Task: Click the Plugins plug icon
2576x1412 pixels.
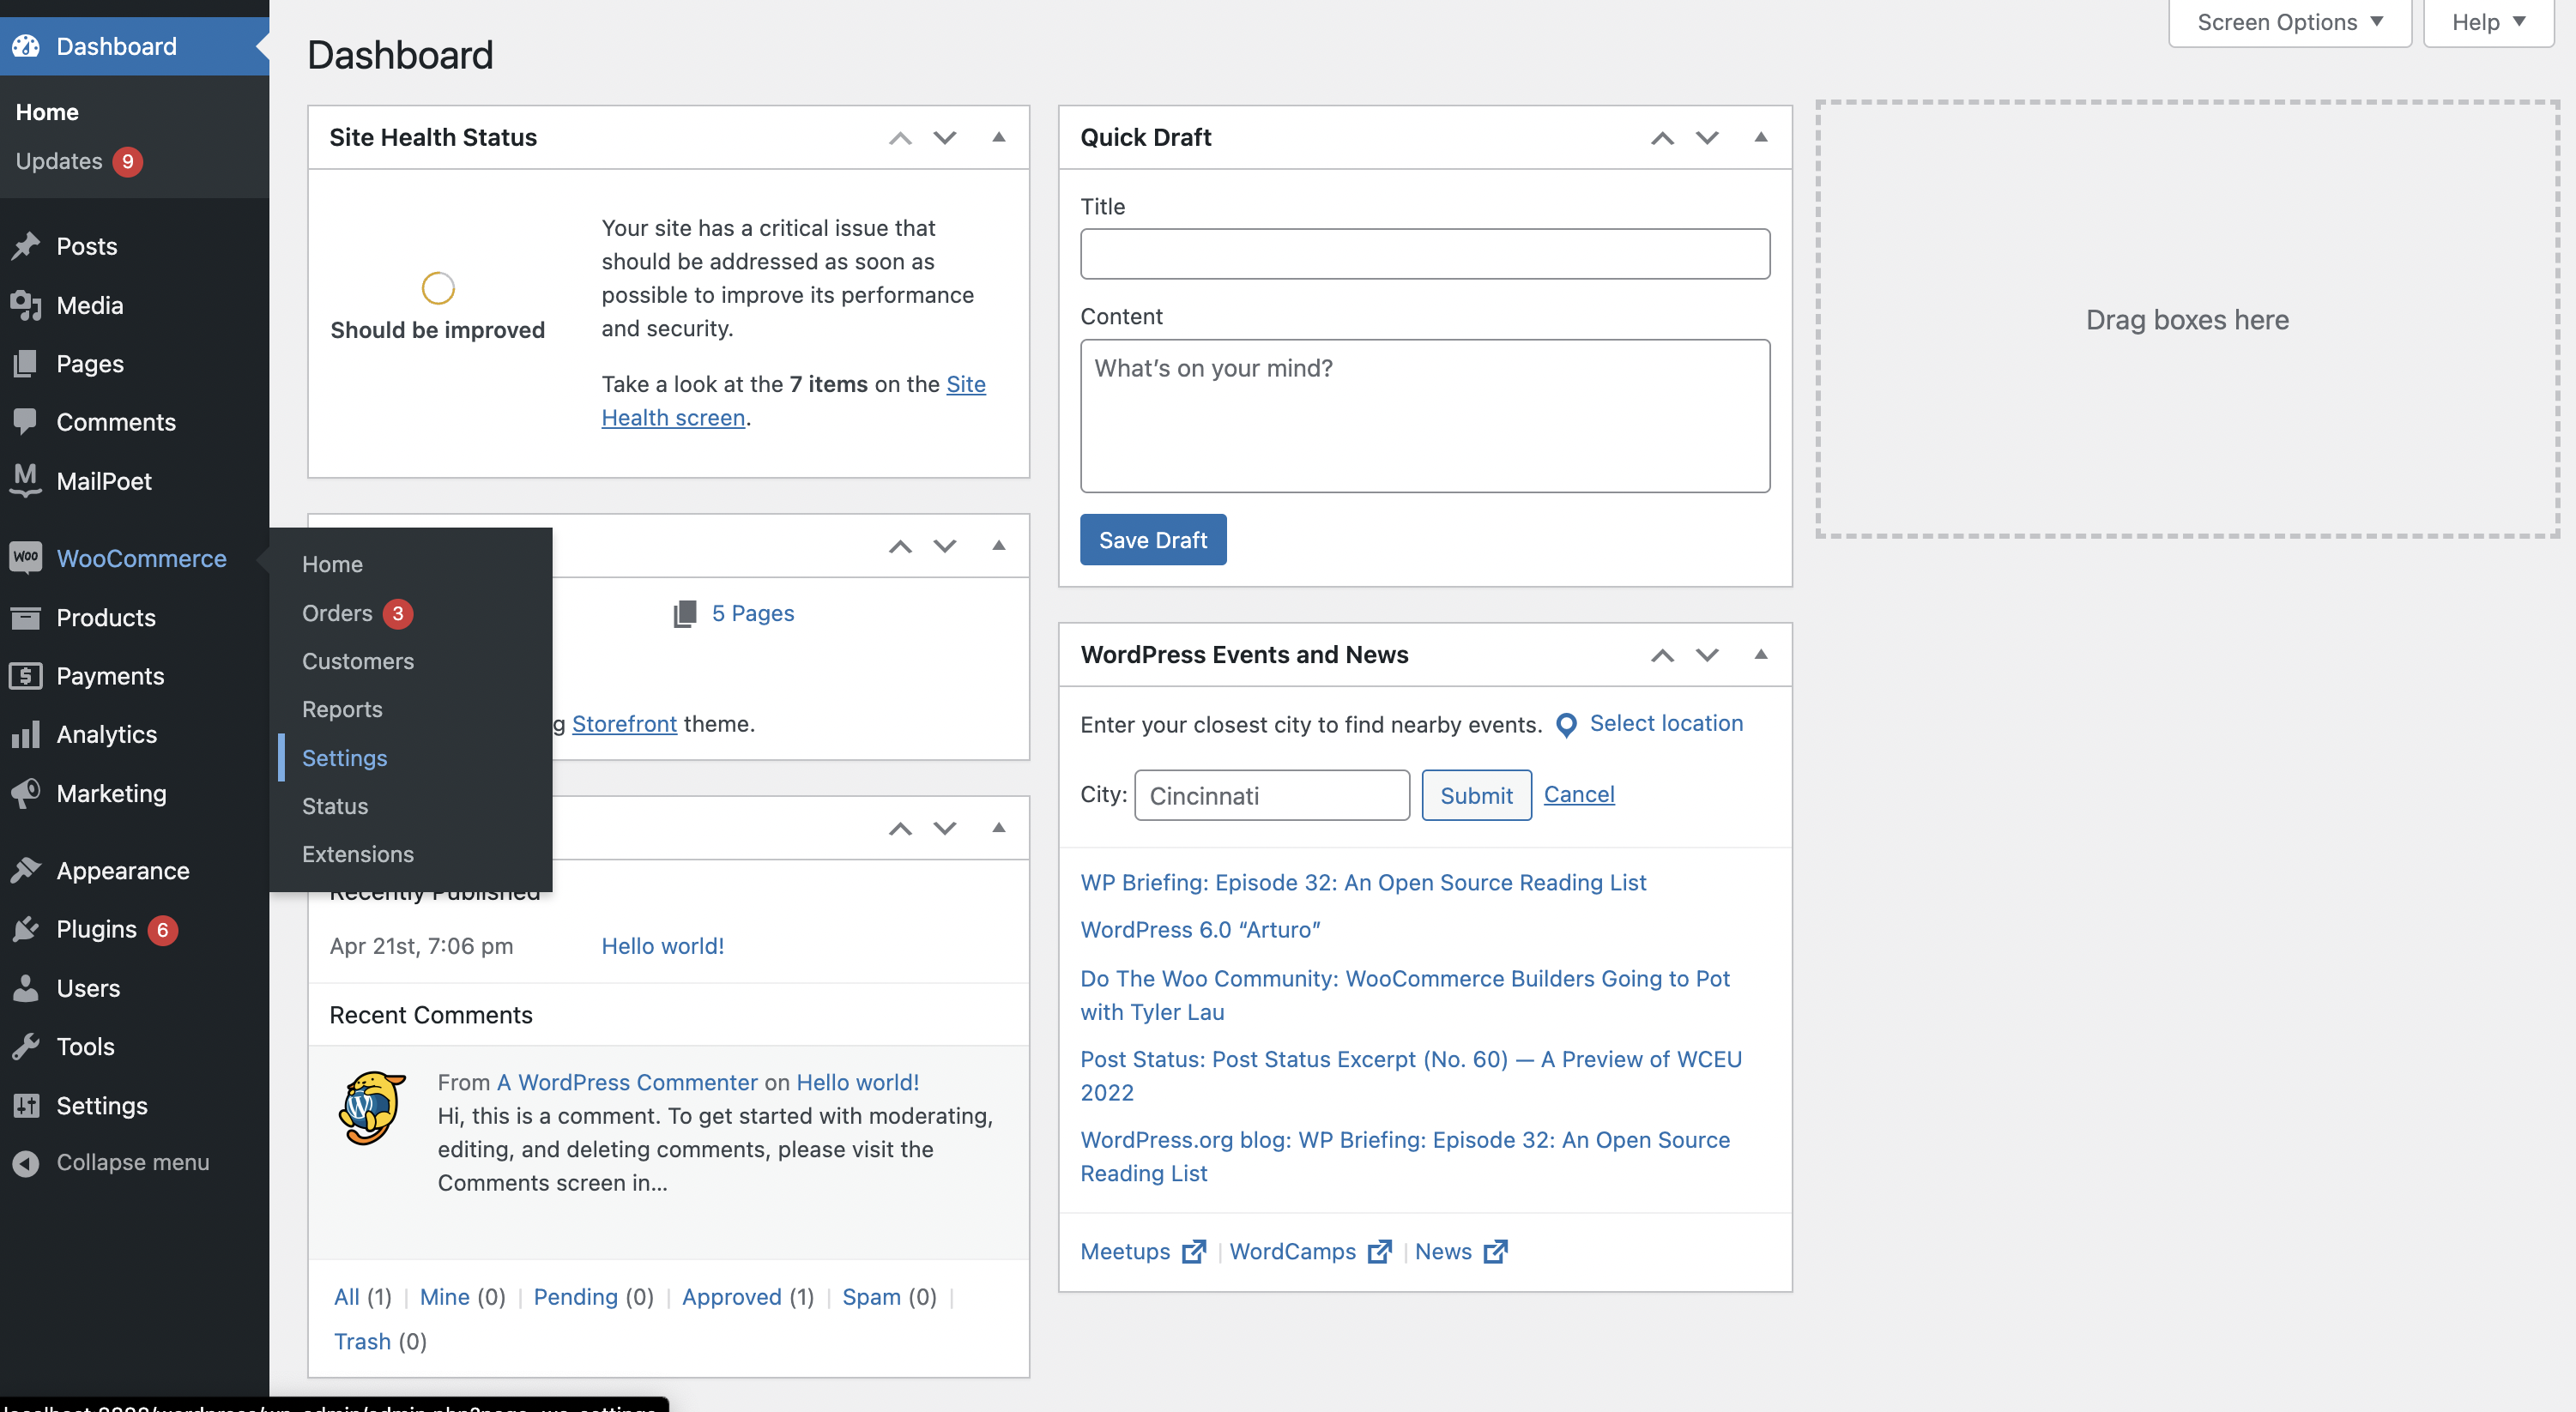Action: (x=26, y=929)
